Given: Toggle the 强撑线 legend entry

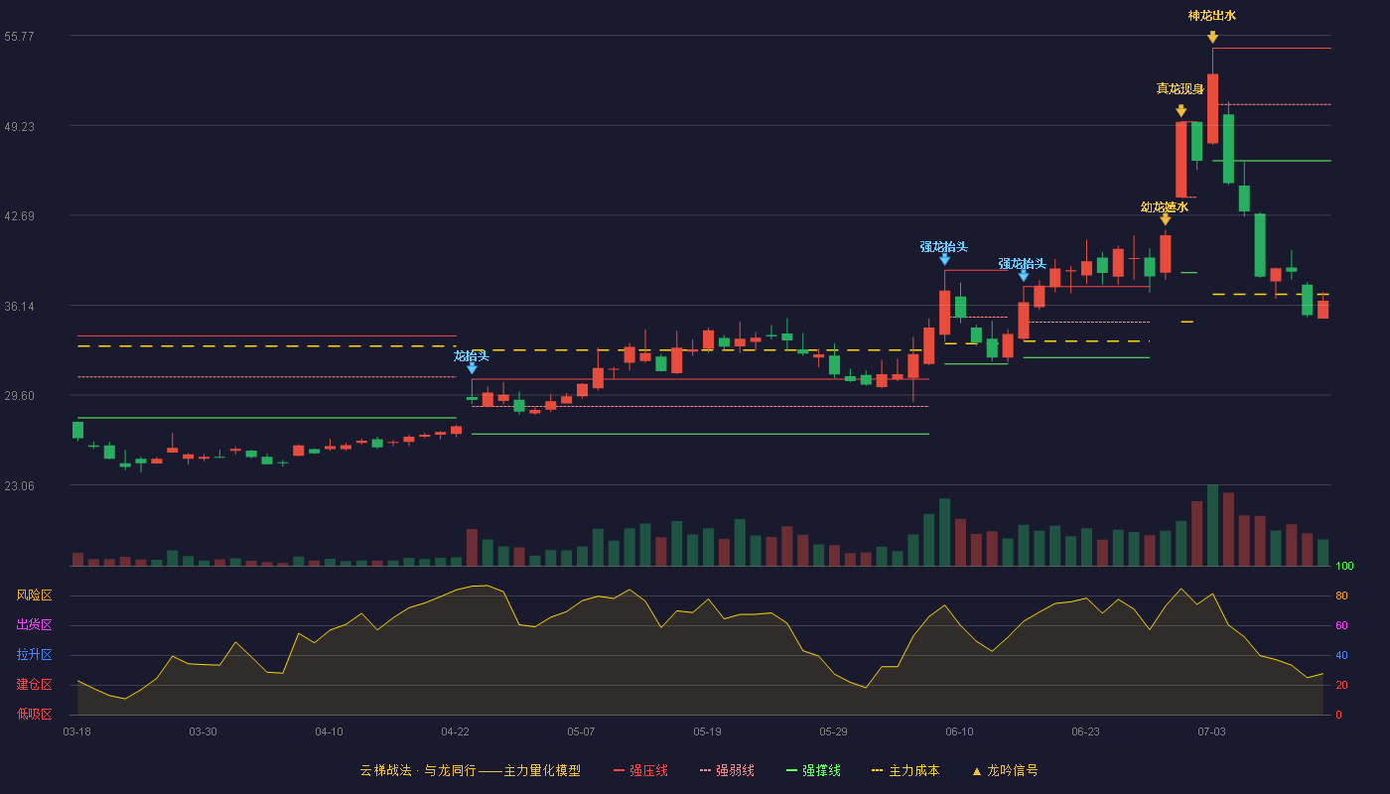Looking at the screenshot, I should (x=813, y=770).
